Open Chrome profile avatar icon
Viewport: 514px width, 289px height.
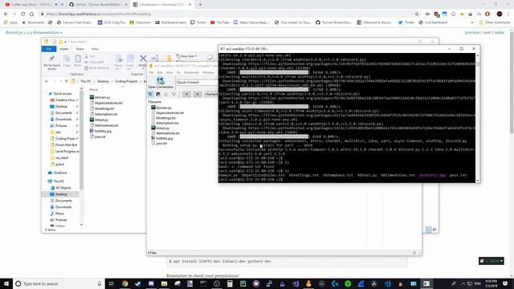click(x=500, y=14)
